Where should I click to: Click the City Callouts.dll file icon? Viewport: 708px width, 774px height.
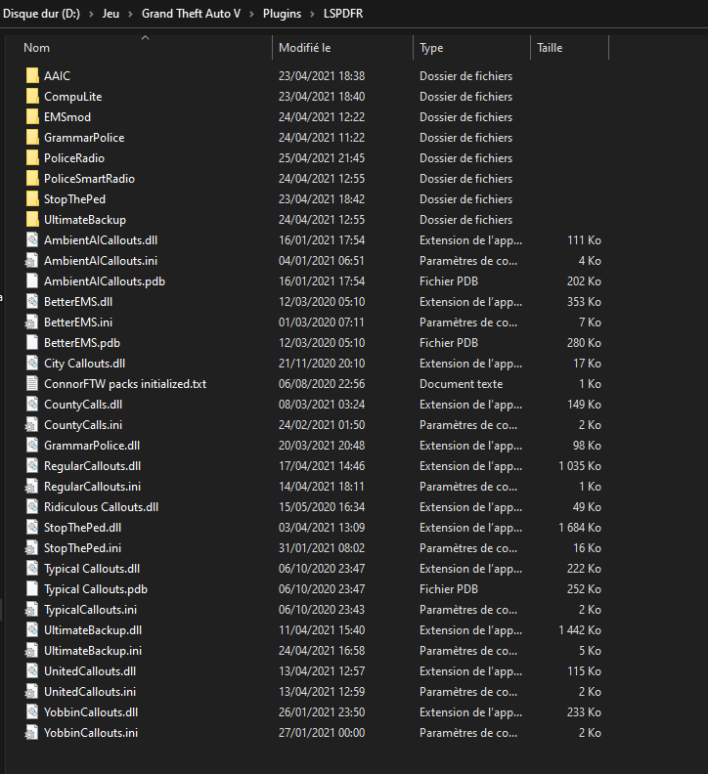(32, 364)
